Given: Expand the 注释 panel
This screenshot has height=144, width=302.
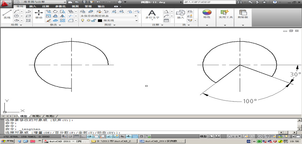Looking at the screenshot, I should click(157, 25).
